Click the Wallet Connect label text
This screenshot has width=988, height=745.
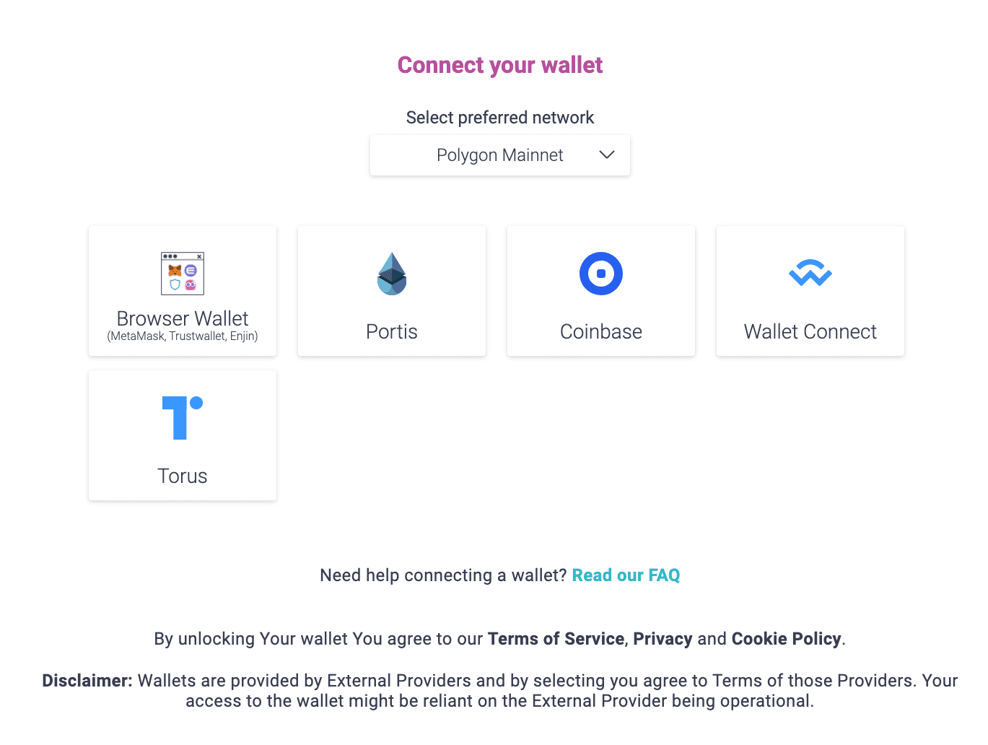[x=810, y=331]
